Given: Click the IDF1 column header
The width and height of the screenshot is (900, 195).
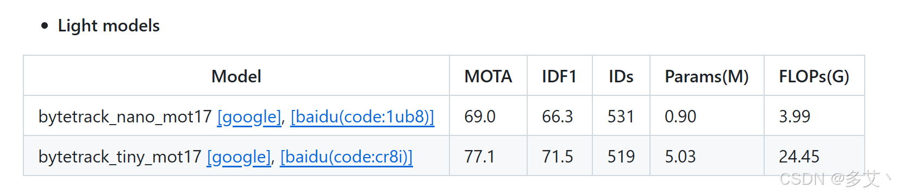Looking at the screenshot, I should click(x=559, y=76).
